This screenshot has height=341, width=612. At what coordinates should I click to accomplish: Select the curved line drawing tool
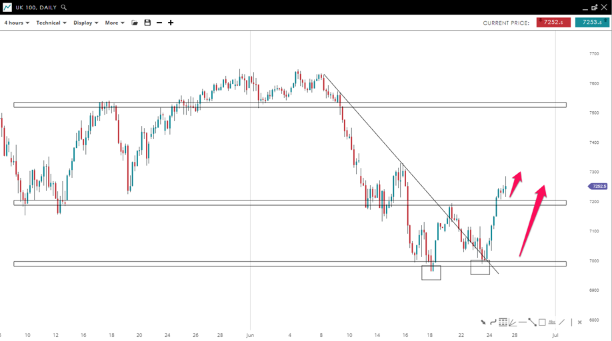tap(493, 322)
